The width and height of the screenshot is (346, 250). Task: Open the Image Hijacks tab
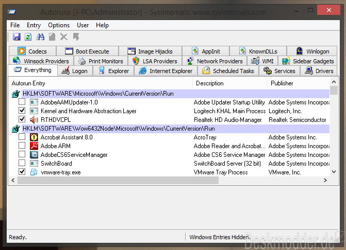(150, 51)
